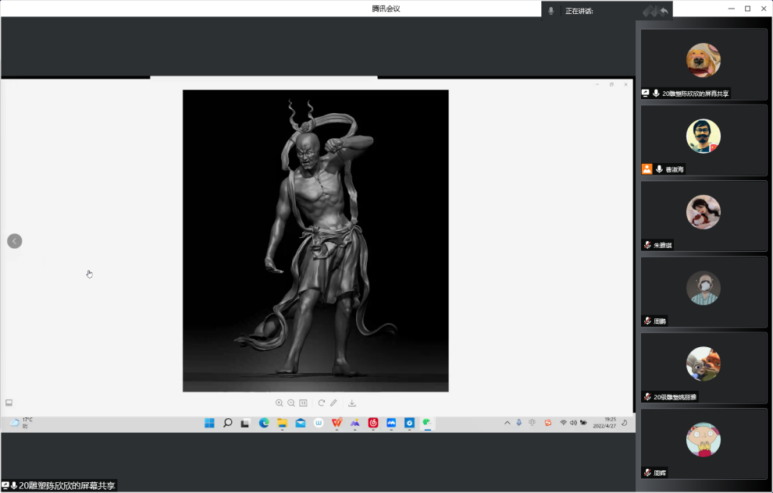Select 曹淑海 participant video tile
Viewport: 773px width, 493px height.
click(704, 139)
